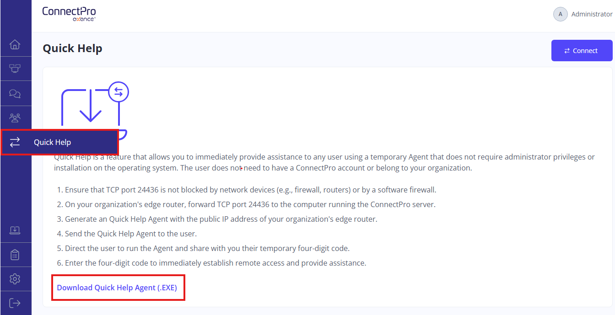The height and width of the screenshot is (315, 615).
Task: Click Download Quick Help Agent (.EXE) link
Action: click(x=117, y=288)
